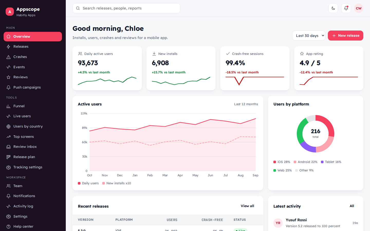The height and width of the screenshot is (231, 370).
Task: Click the Users by country globe icon
Action: [8, 126]
